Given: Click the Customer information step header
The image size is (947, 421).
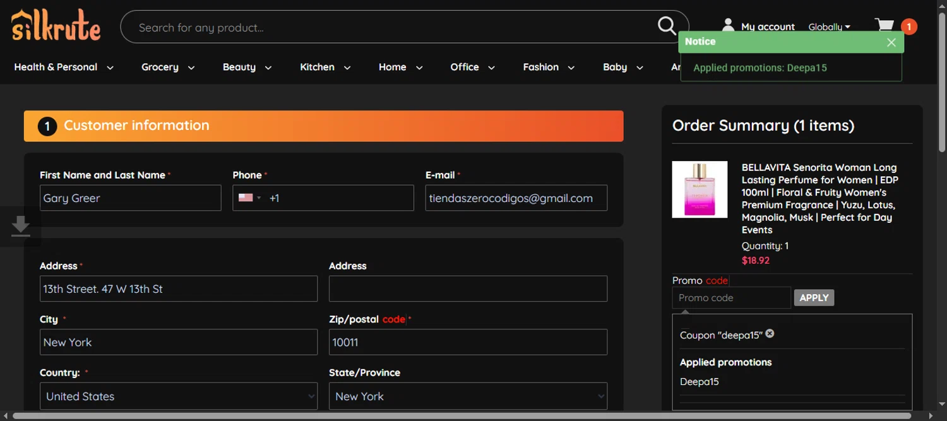Looking at the screenshot, I should [x=323, y=126].
